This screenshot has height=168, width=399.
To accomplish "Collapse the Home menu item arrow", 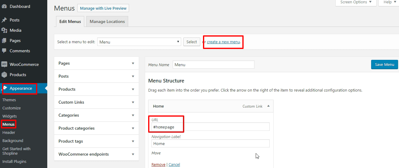I will point(268,106).
